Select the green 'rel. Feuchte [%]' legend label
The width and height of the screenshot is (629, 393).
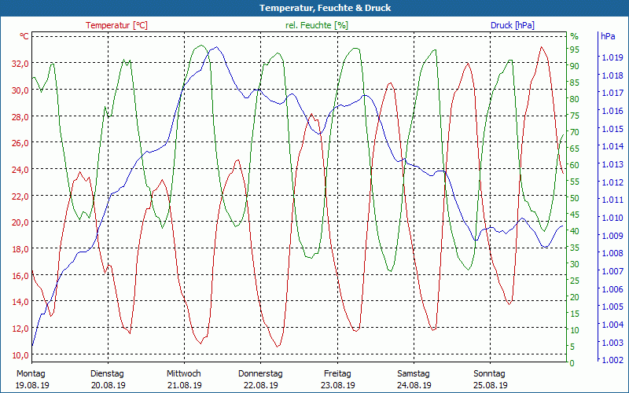pyautogui.click(x=317, y=25)
